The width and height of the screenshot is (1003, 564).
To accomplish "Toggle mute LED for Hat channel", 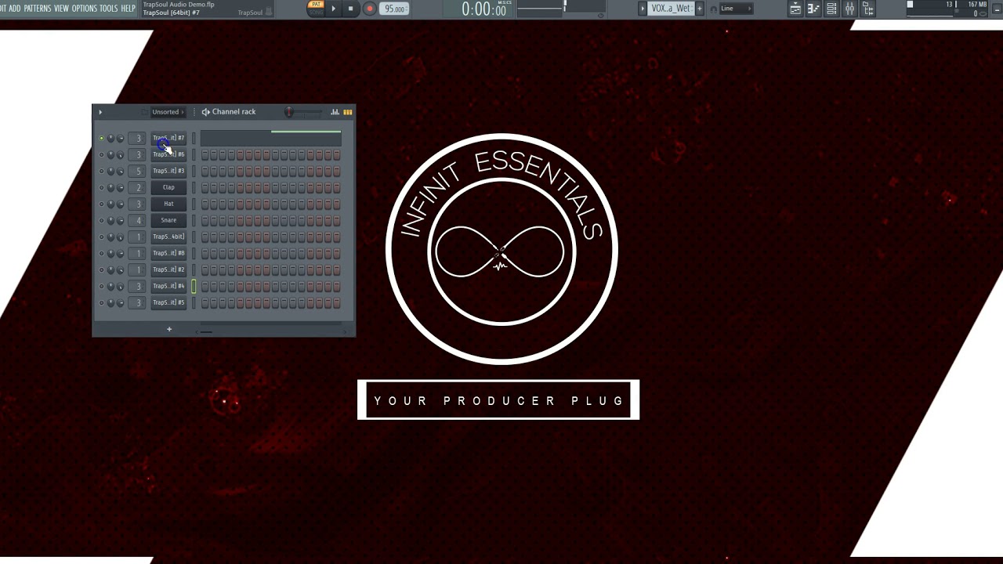I will tap(101, 204).
